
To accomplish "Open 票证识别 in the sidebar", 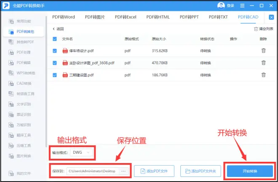I will point(20,115).
